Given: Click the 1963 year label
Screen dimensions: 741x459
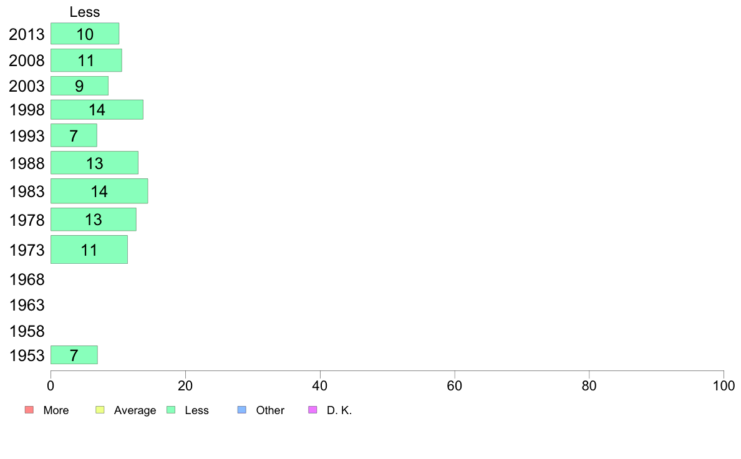Looking at the screenshot, I should (27, 305).
